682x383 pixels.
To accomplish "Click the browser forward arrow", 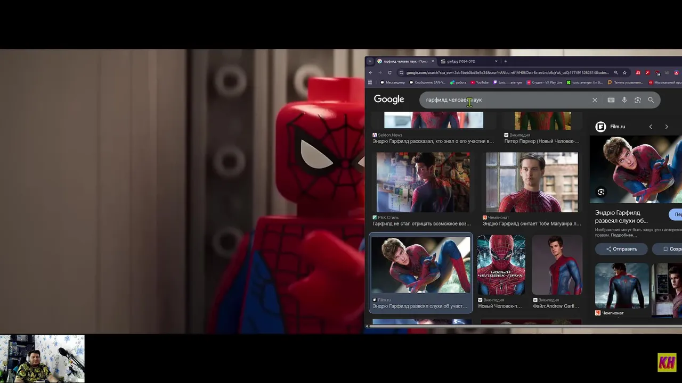I will (x=380, y=72).
